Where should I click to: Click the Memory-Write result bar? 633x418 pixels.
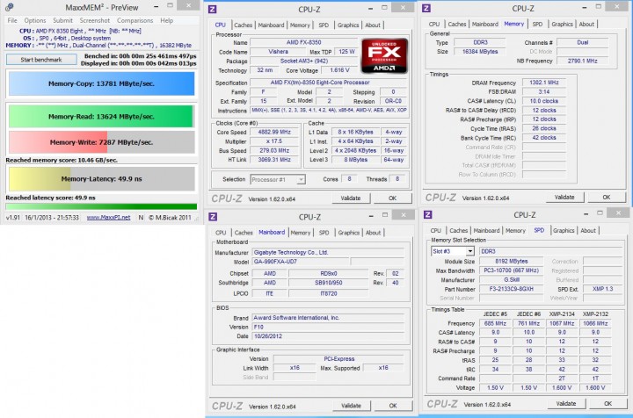click(x=101, y=142)
